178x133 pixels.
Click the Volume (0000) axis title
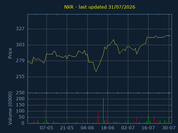pos(10,108)
